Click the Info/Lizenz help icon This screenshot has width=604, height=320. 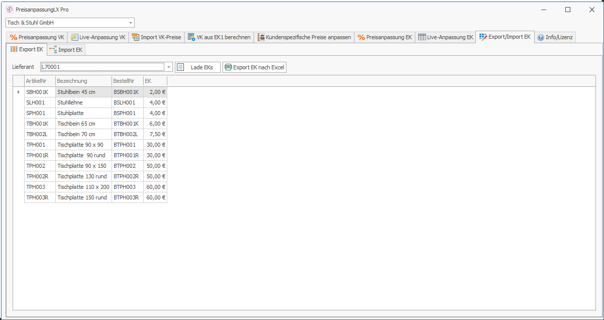coord(541,37)
